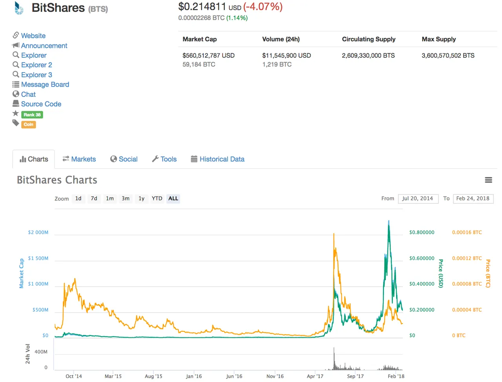Set chart zoom to 1d
The width and height of the screenshot is (502, 382).
[x=78, y=198]
